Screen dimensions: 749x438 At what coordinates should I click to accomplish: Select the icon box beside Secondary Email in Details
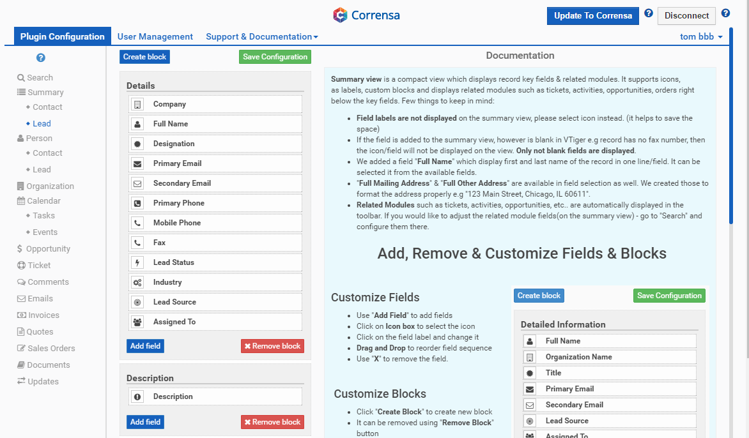(137, 183)
